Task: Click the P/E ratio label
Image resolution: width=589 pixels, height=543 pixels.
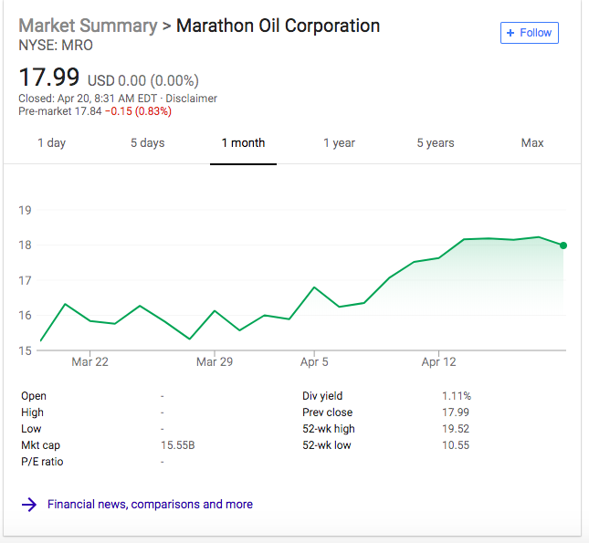Action: [x=42, y=462]
